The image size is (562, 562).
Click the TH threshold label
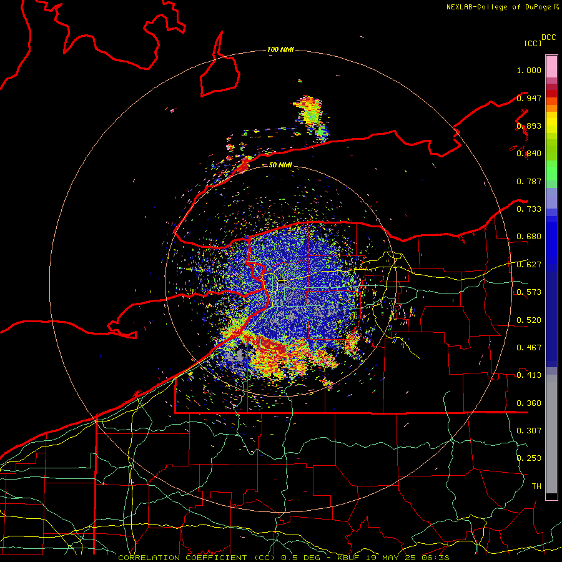536,486
